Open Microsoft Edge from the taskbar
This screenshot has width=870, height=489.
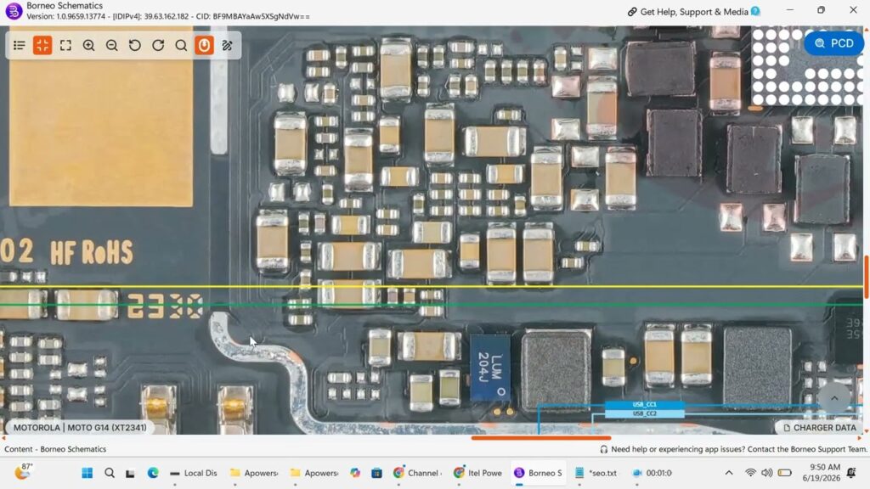click(153, 473)
